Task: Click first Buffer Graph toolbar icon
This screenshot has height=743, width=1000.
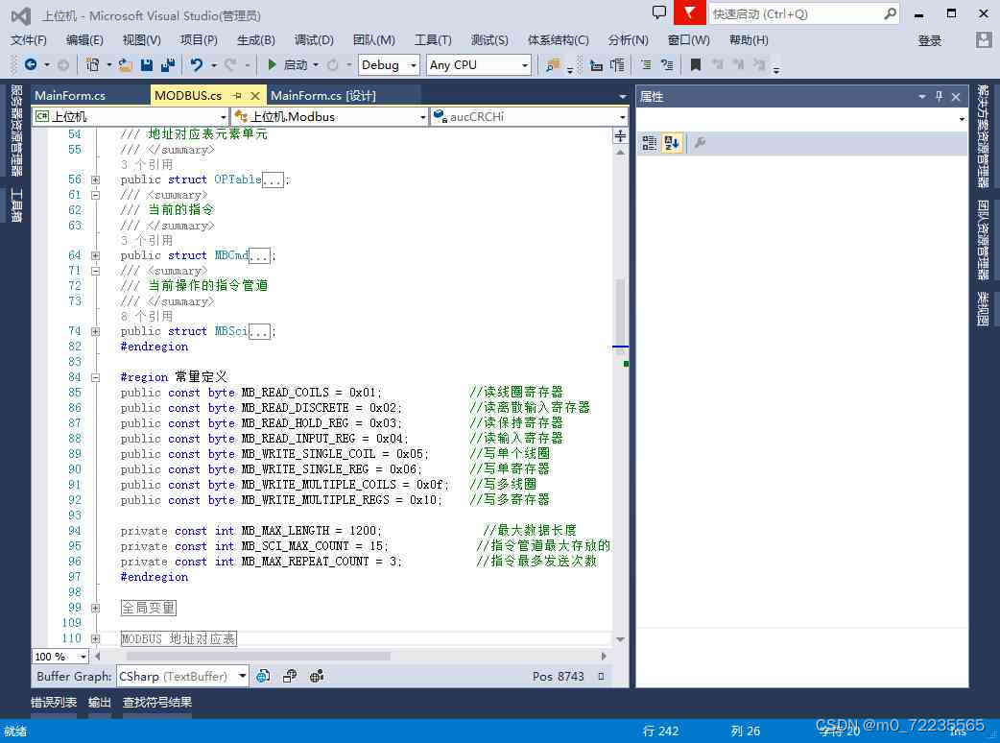Action: [263, 676]
